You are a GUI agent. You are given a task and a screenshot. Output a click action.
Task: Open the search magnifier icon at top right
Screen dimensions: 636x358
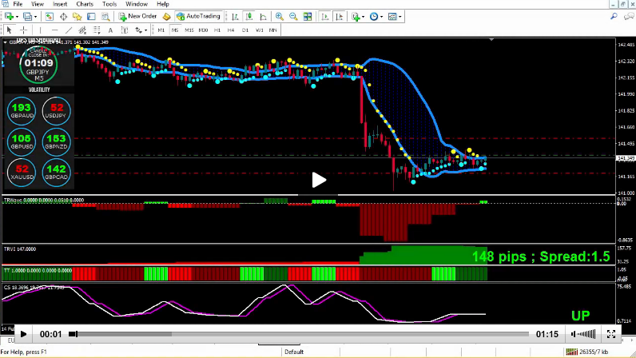[614, 16]
